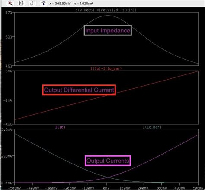The image size is (205, 190).
Task: Click the y cursor readout value
Action: click(x=83, y=3)
